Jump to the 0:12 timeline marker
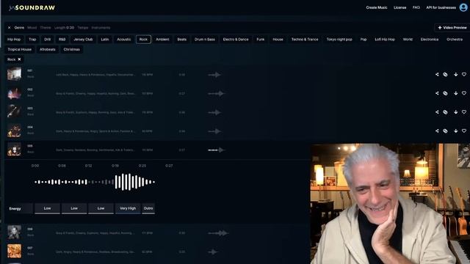470x264 pixels. tap(88, 166)
